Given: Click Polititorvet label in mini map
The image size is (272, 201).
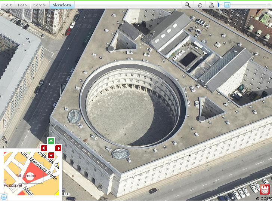Looking at the screenshot, I should 13,185.
